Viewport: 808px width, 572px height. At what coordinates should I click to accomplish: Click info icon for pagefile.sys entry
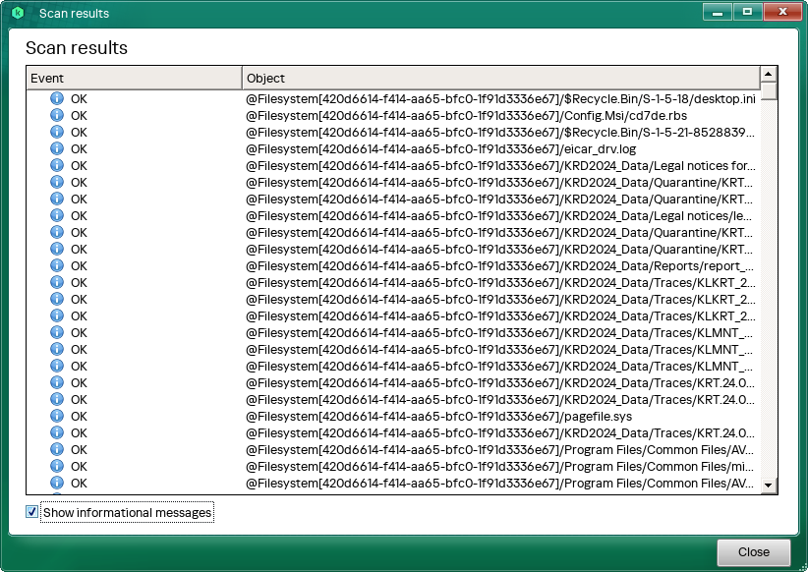point(57,416)
